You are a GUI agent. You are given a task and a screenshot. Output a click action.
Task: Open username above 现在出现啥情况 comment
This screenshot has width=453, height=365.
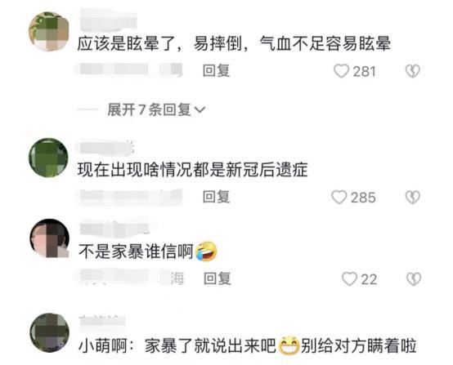coord(105,148)
